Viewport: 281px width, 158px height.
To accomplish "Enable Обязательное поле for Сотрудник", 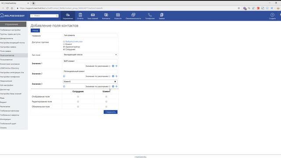I will pyautogui.click(x=78, y=107).
